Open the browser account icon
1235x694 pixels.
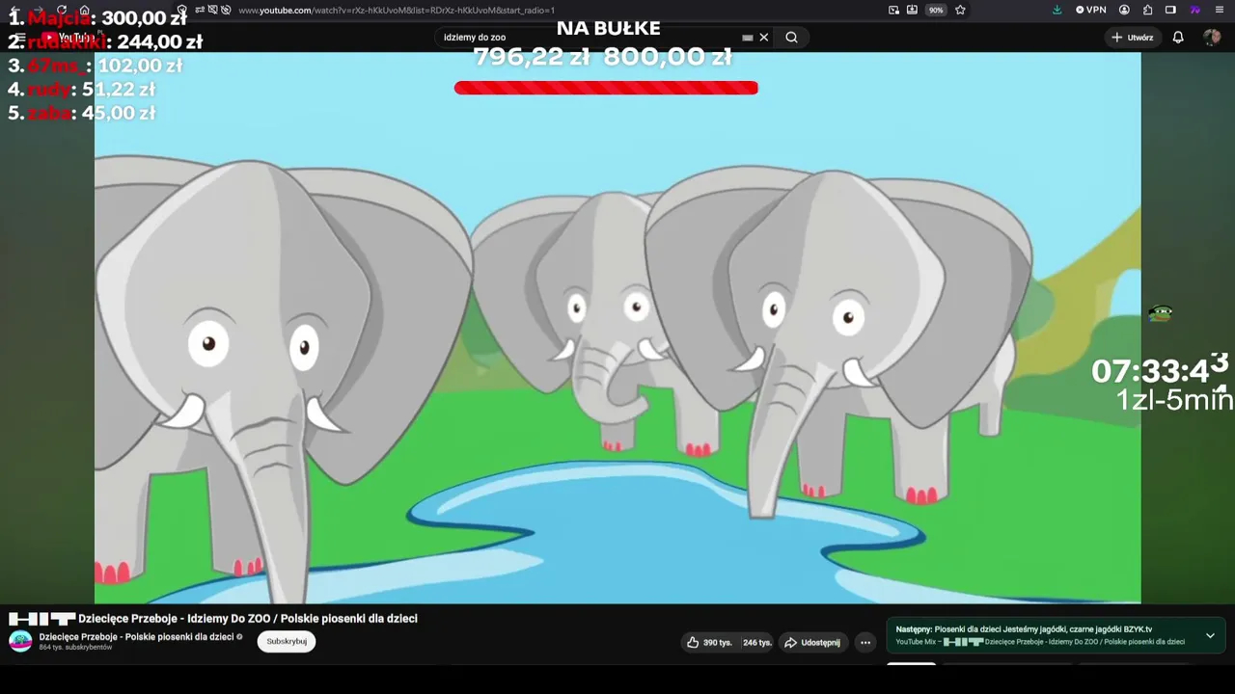tap(1124, 10)
